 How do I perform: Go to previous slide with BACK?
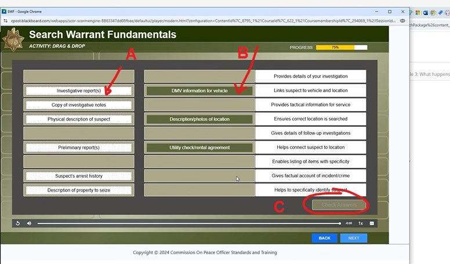[324, 238]
